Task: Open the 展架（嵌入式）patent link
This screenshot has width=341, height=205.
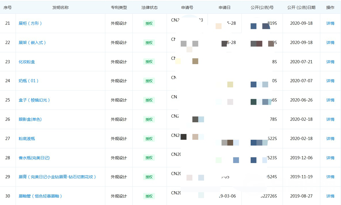Action: point(32,43)
